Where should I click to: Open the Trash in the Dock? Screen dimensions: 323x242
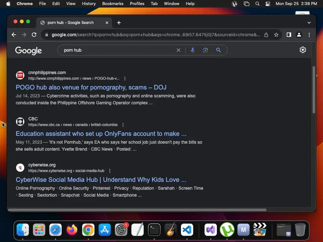click(x=300, y=229)
